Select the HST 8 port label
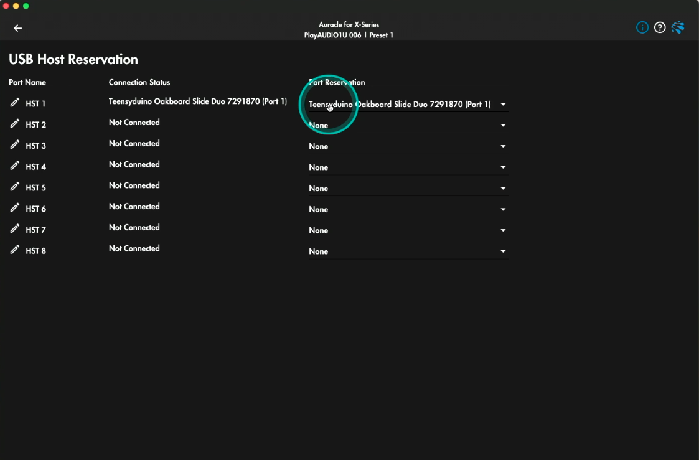 [35, 250]
